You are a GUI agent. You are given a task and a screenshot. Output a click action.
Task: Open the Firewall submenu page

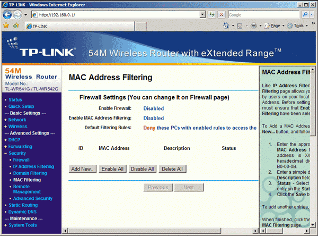pos(21,160)
